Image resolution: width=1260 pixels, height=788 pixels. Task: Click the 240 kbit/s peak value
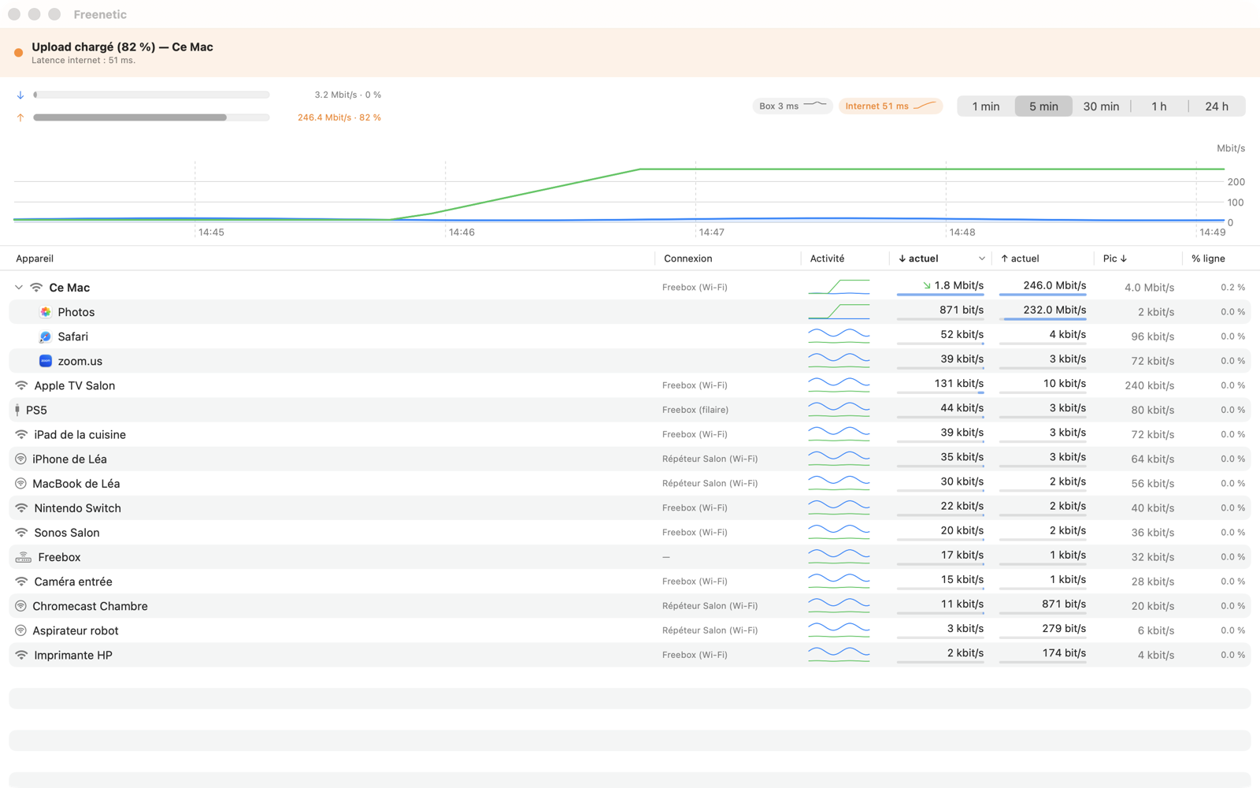1149,385
